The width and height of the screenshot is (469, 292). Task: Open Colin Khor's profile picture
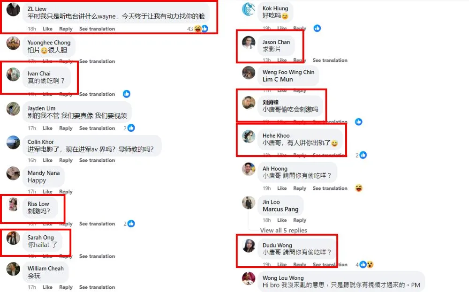[13, 142]
